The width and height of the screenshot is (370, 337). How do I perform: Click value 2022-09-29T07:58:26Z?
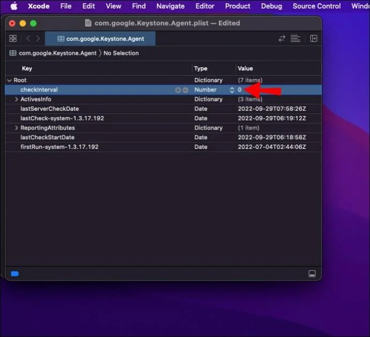[x=272, y=109]
